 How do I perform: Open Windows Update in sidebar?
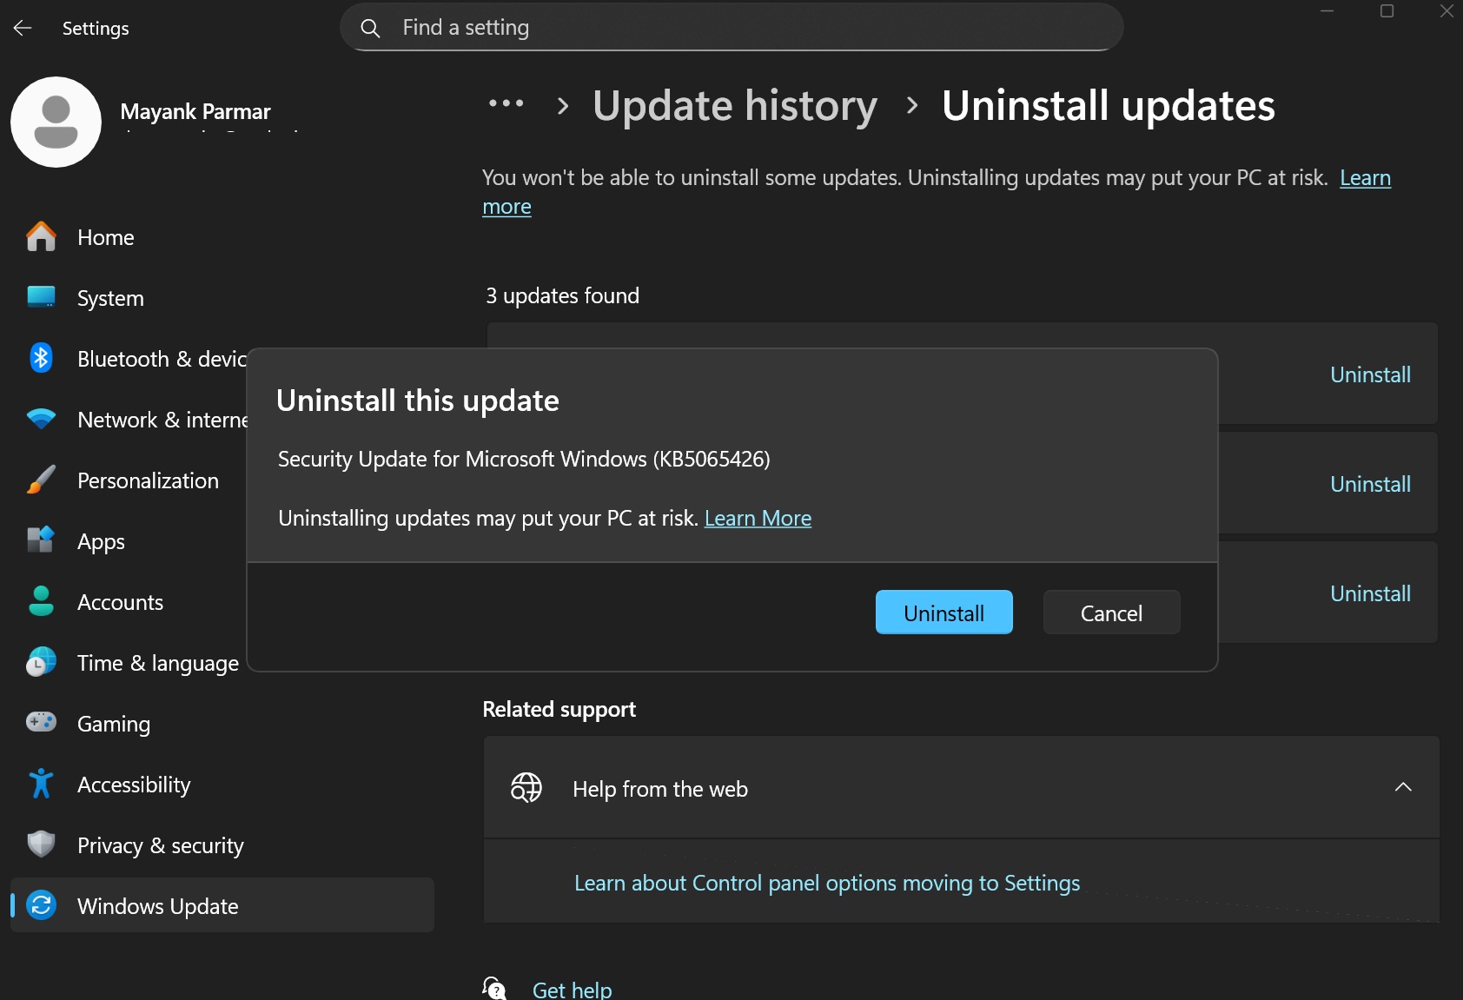[x=157, y=906]
